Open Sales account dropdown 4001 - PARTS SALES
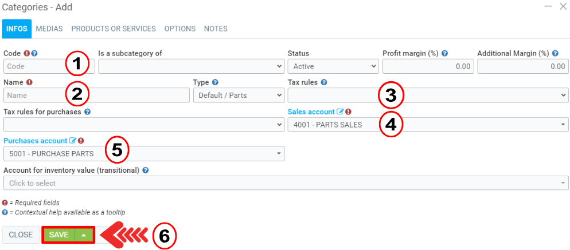Viewport: 570px width, 250px height. click(428, 125)
